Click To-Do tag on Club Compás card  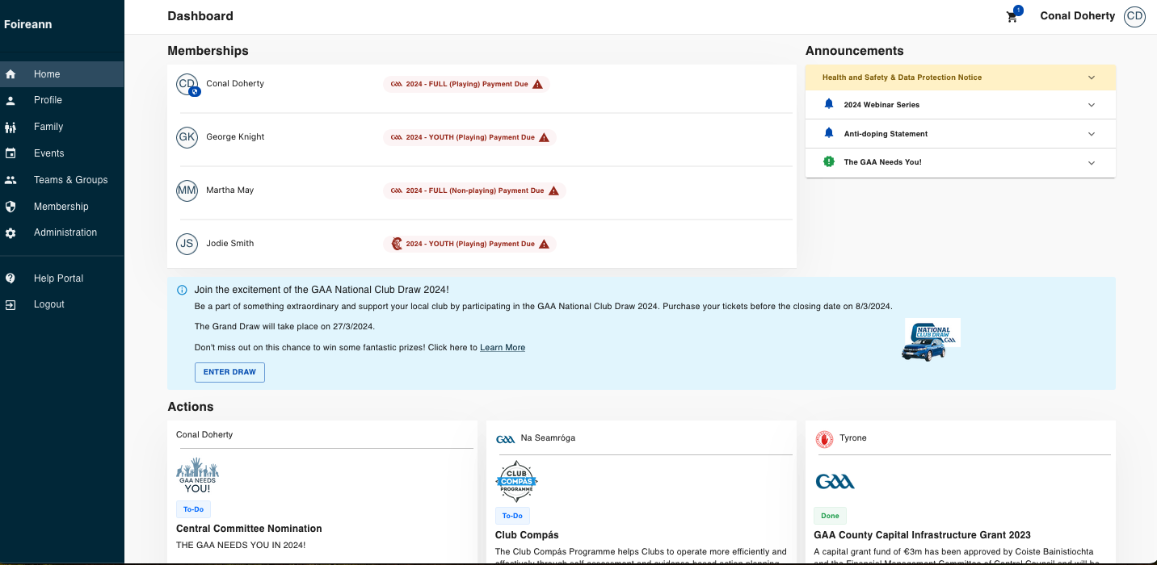tap(512, 516)
